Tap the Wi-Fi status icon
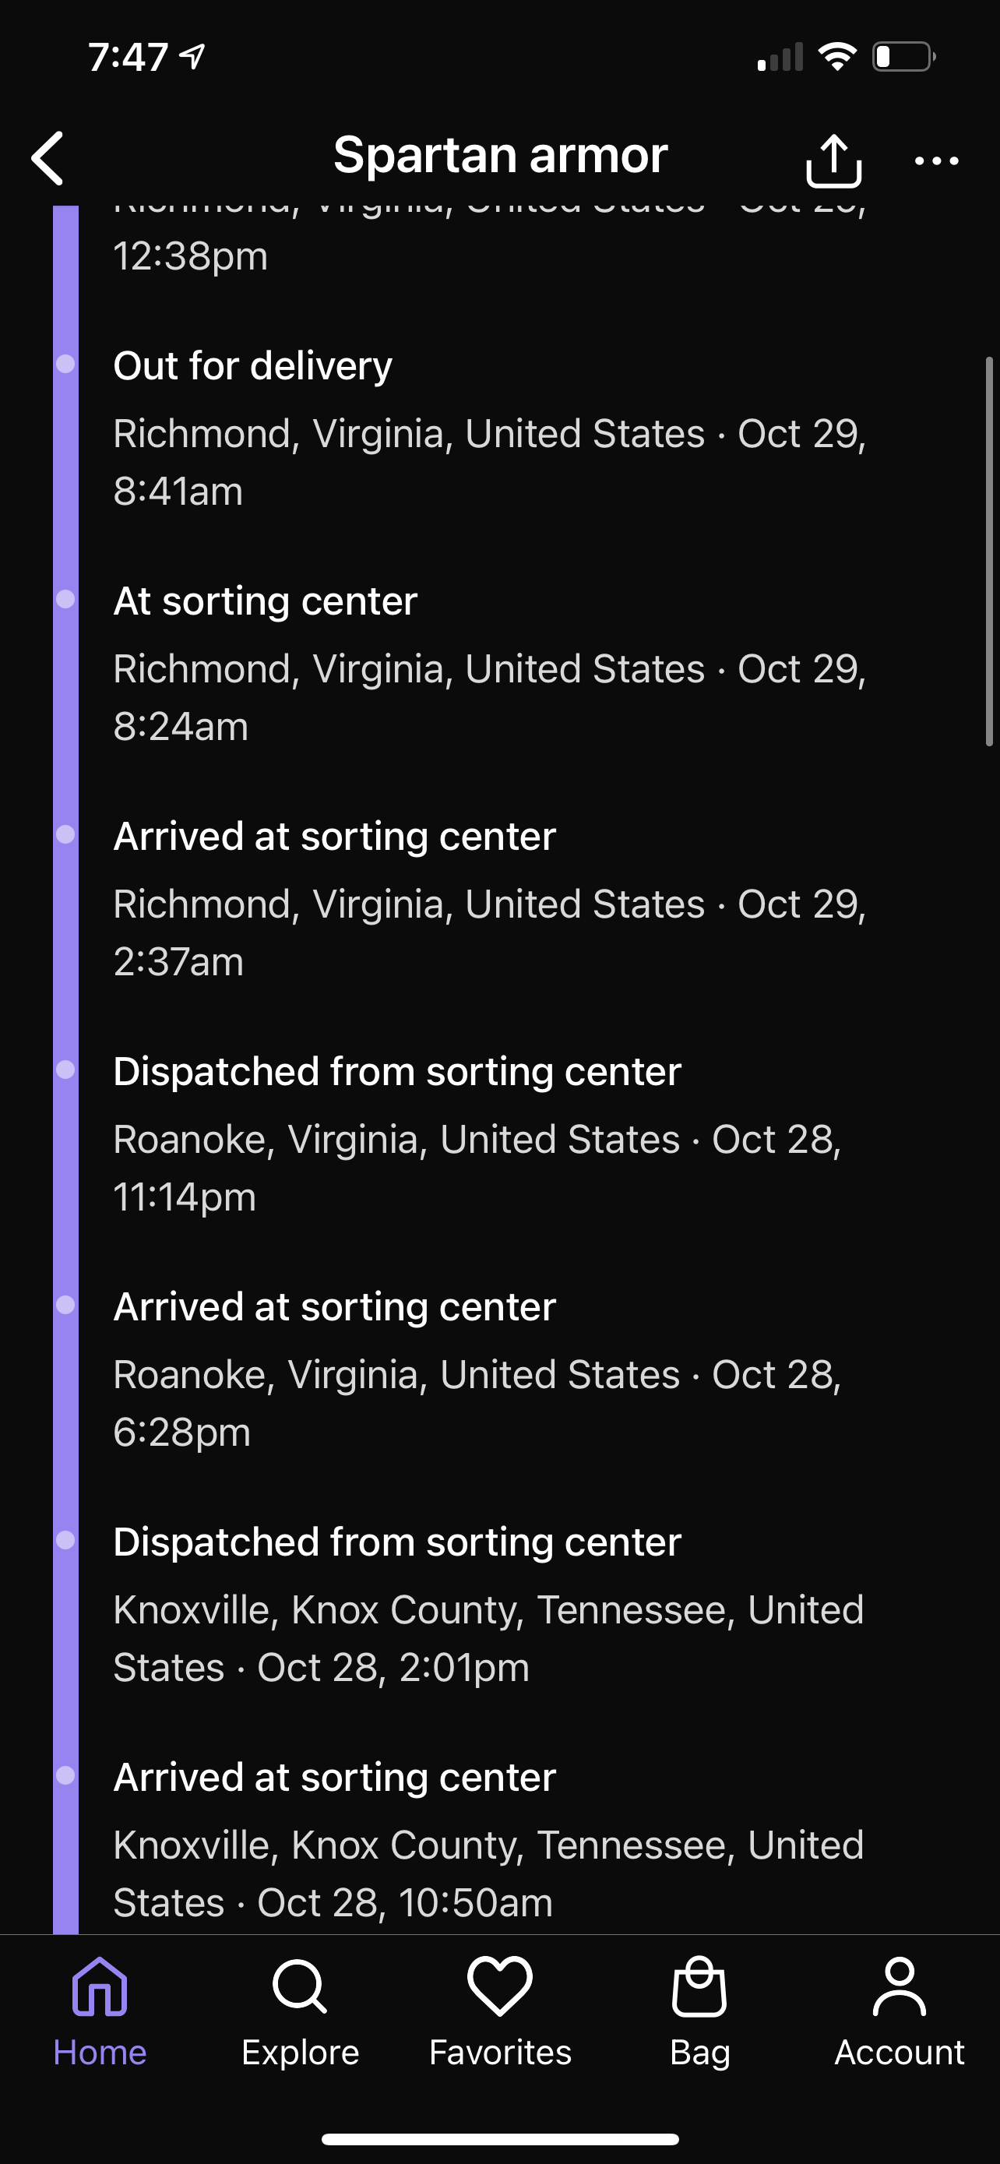1000x2164 pixels. (836, 57)
